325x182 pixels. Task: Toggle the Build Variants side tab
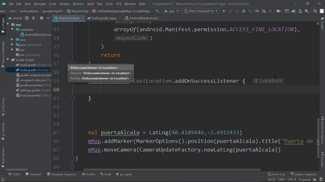(3, 157)
